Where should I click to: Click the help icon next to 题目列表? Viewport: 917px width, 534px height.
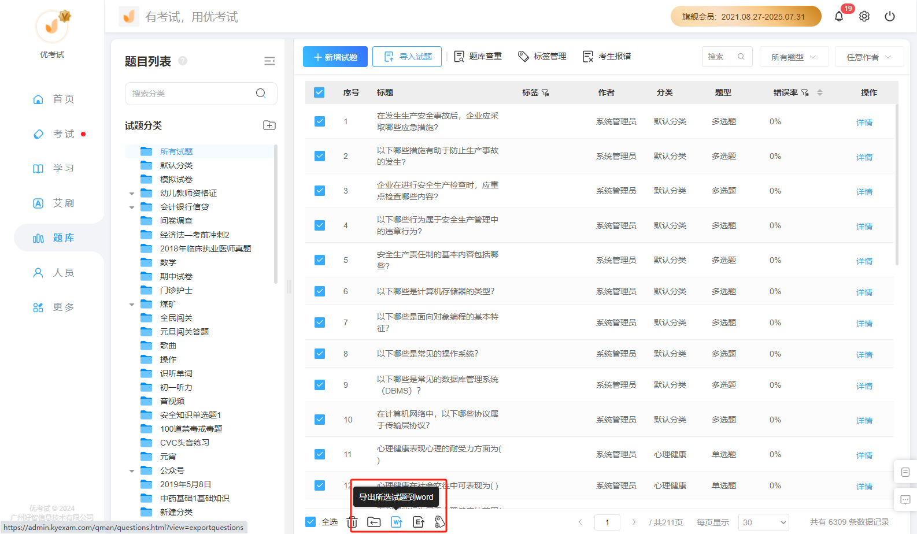click(183, 61)
